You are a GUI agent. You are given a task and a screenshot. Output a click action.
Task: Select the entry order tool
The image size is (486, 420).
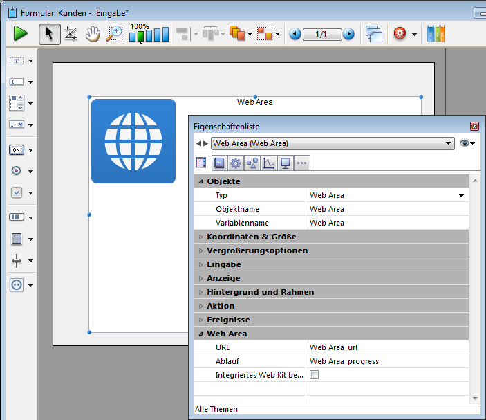click(71, 33)
